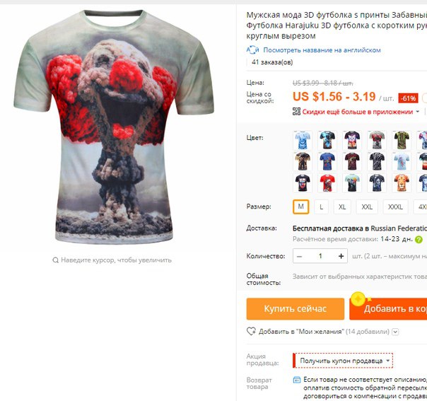Open the link to view title in English
Screen dimensions: 427x401
322,50
